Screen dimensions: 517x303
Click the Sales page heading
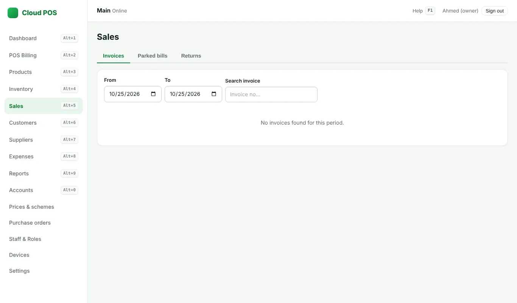pos(108,37)
